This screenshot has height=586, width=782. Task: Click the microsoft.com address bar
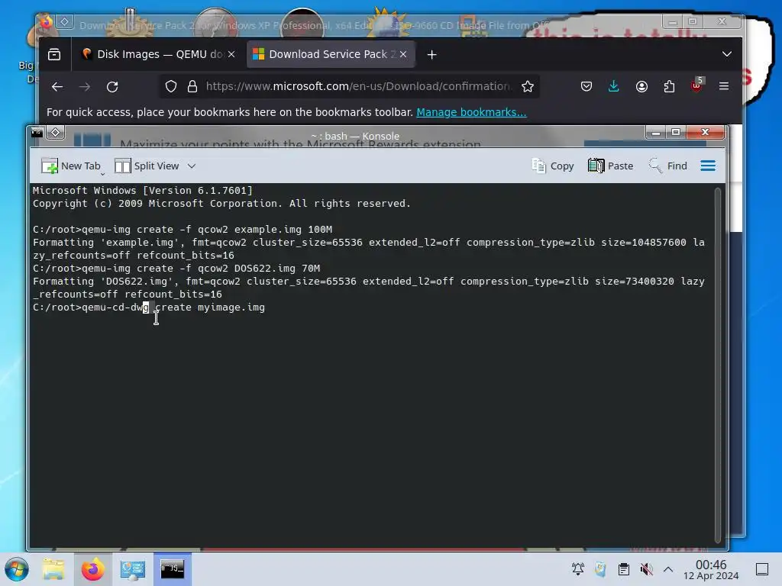(358, 87)
